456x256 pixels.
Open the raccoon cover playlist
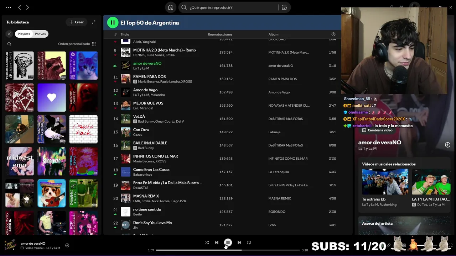tap(52, 65)
